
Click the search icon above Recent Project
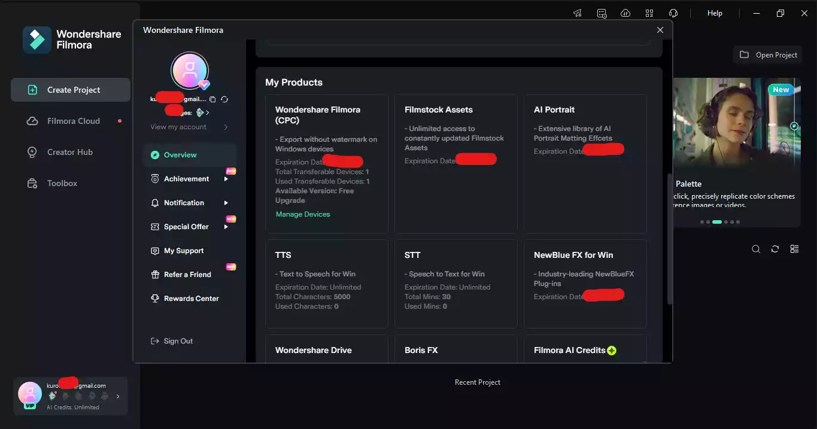click(x=756, y=249)
